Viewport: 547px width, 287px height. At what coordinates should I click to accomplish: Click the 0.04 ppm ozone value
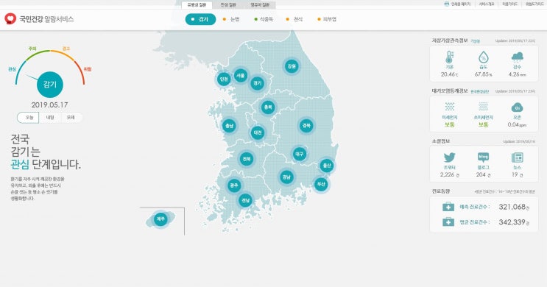point(517,124)
